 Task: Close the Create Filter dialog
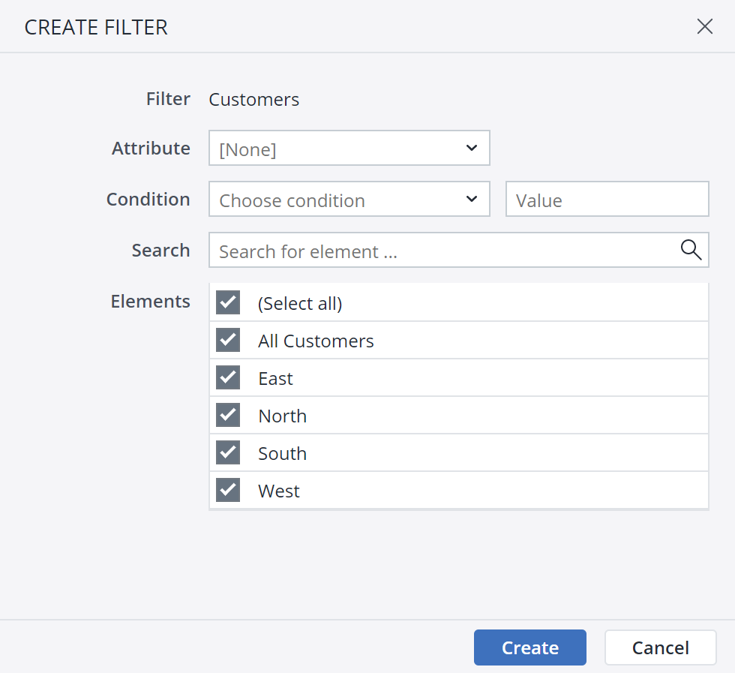click(x=704, y=26)
